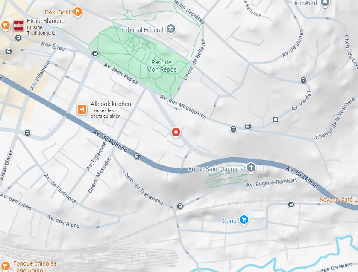Viewport: 358px width, 272px height.
Task: Select the Eglise Saint-Jacques church icon
Action: 251,168
